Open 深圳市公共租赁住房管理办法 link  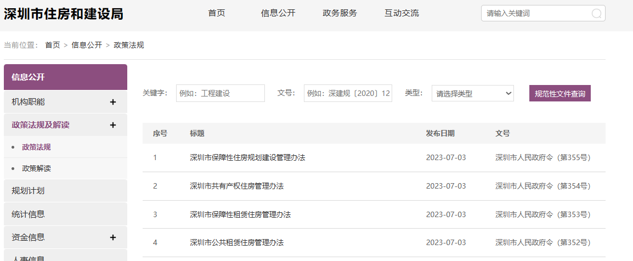(237, 243)
